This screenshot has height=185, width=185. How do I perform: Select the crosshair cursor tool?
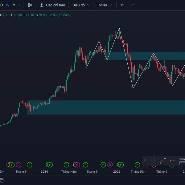click(153, 161)
